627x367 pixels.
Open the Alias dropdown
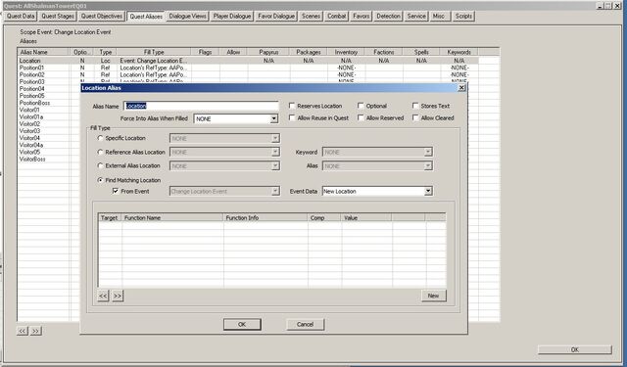coord(428,166)
